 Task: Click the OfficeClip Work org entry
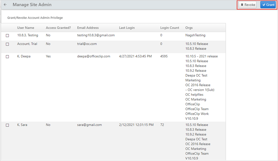click(197, 114)
